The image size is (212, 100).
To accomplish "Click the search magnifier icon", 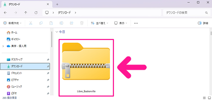I will coord(206,13).
